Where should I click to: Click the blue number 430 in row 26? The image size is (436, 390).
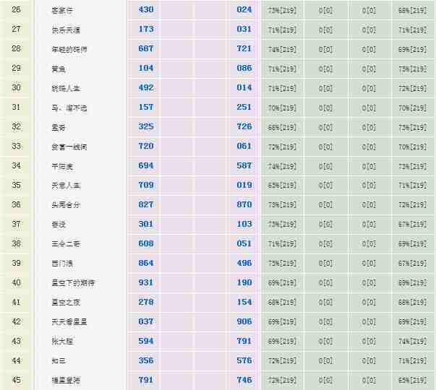click(146, 10)
